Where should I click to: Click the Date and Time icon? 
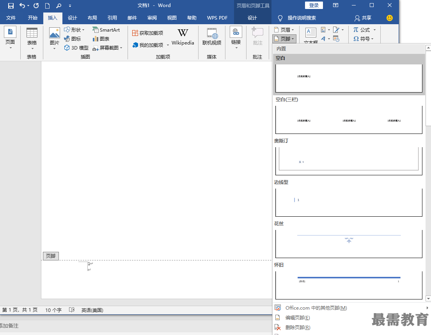(336, 39)
